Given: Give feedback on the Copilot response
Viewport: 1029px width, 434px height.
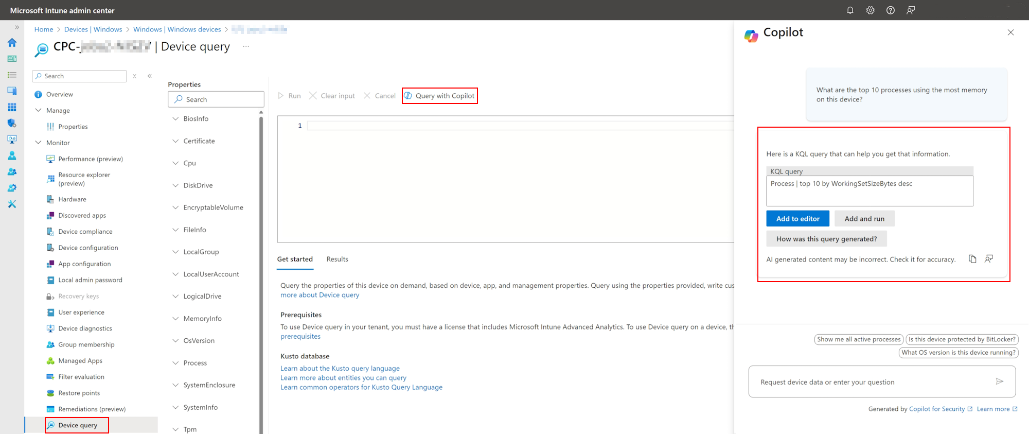Looking at the screenshot, I should 989,259.
